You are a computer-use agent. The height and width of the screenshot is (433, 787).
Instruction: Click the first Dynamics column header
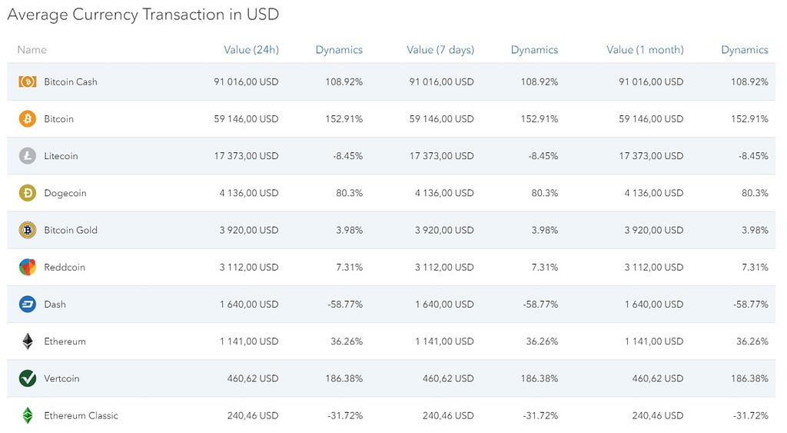[338, 50]
